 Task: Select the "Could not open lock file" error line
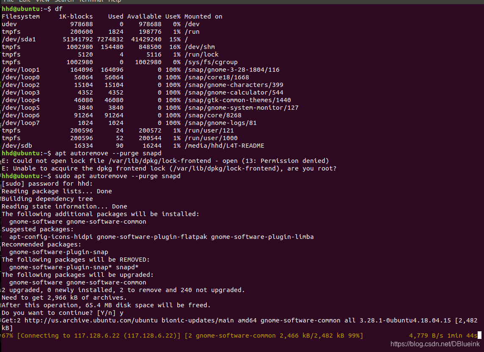pos(165,161)
